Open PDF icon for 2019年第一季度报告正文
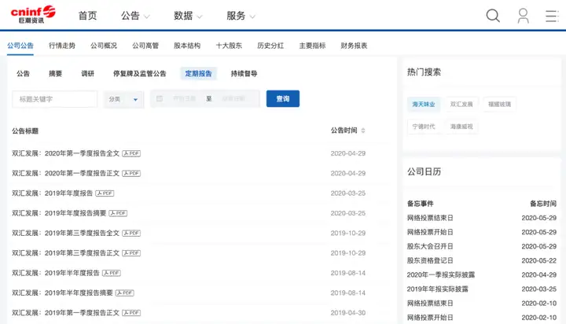The image size is (566, 324). click(x=131, y=312)
